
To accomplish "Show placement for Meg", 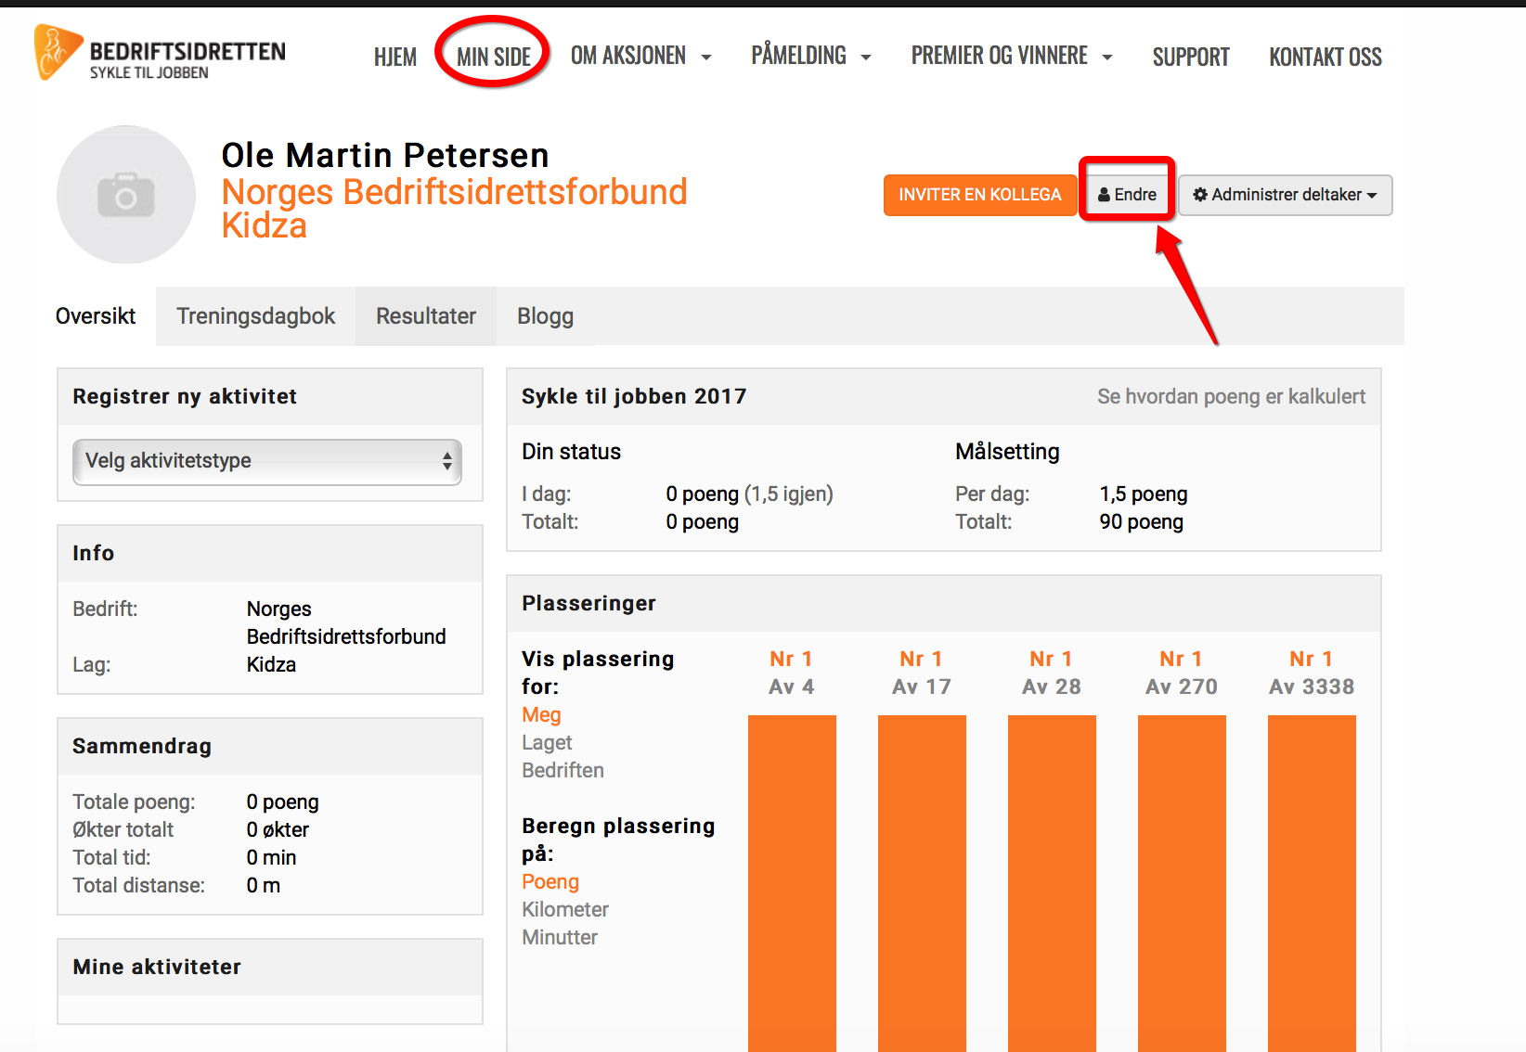I will (541, 714).
